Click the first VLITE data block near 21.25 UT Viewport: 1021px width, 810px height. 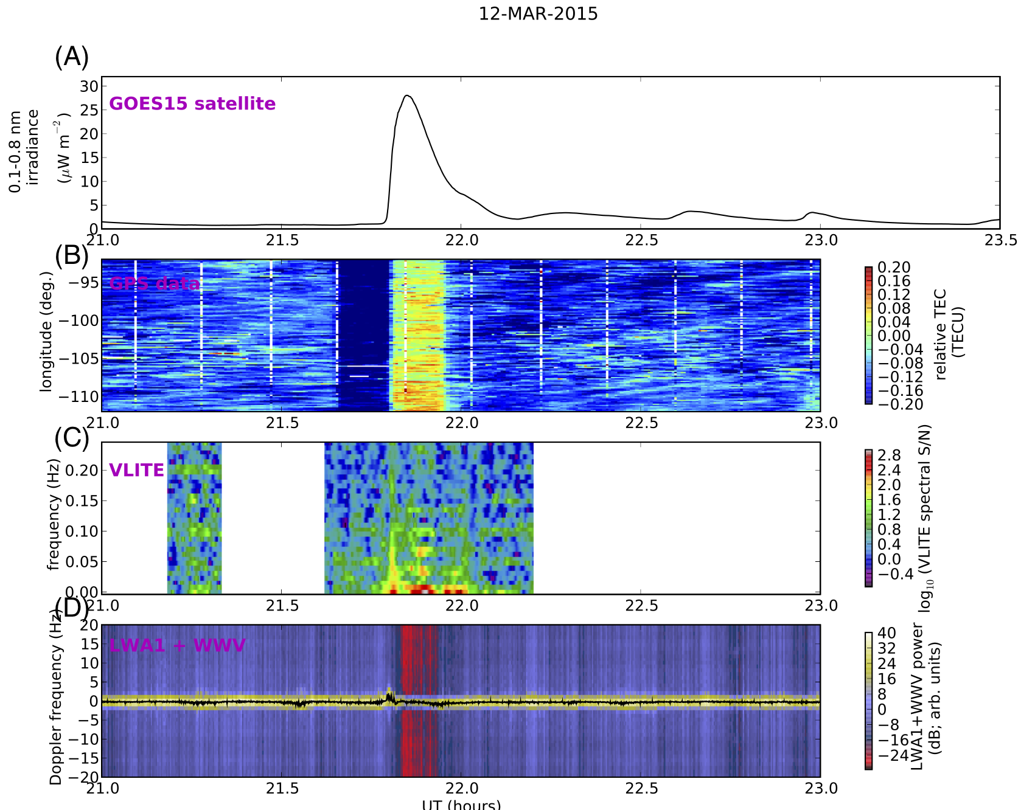pyautogui.click(x=195, y=518)
